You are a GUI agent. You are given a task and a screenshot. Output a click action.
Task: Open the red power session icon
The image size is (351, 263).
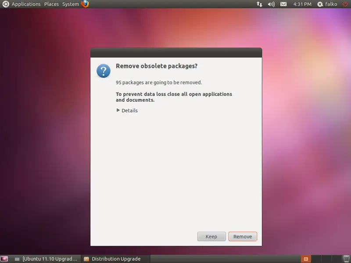click(345, 4)
